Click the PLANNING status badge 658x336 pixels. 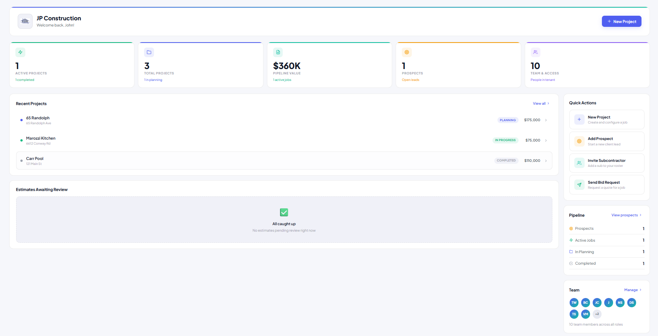[x=508, y=120]
